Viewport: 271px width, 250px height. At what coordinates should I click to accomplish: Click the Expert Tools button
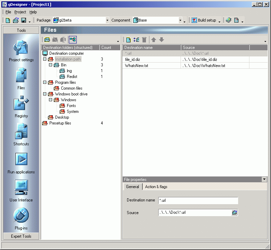tap(21, 236)
